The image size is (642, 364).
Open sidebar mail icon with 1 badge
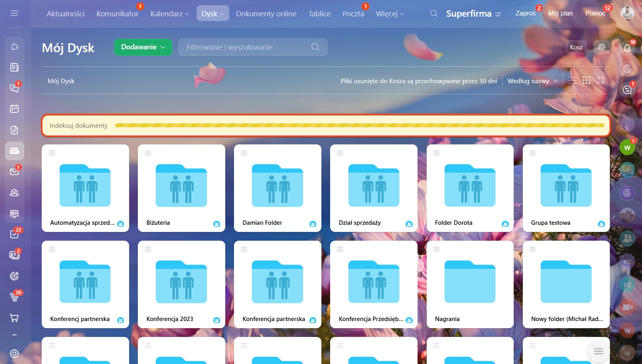14,172
